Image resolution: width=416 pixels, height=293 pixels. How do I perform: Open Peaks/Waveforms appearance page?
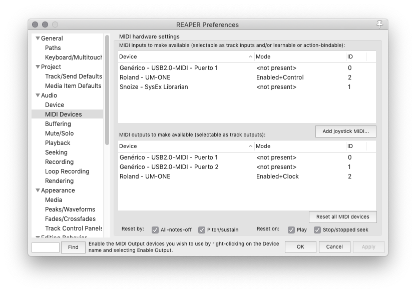[x=70, y=209]
